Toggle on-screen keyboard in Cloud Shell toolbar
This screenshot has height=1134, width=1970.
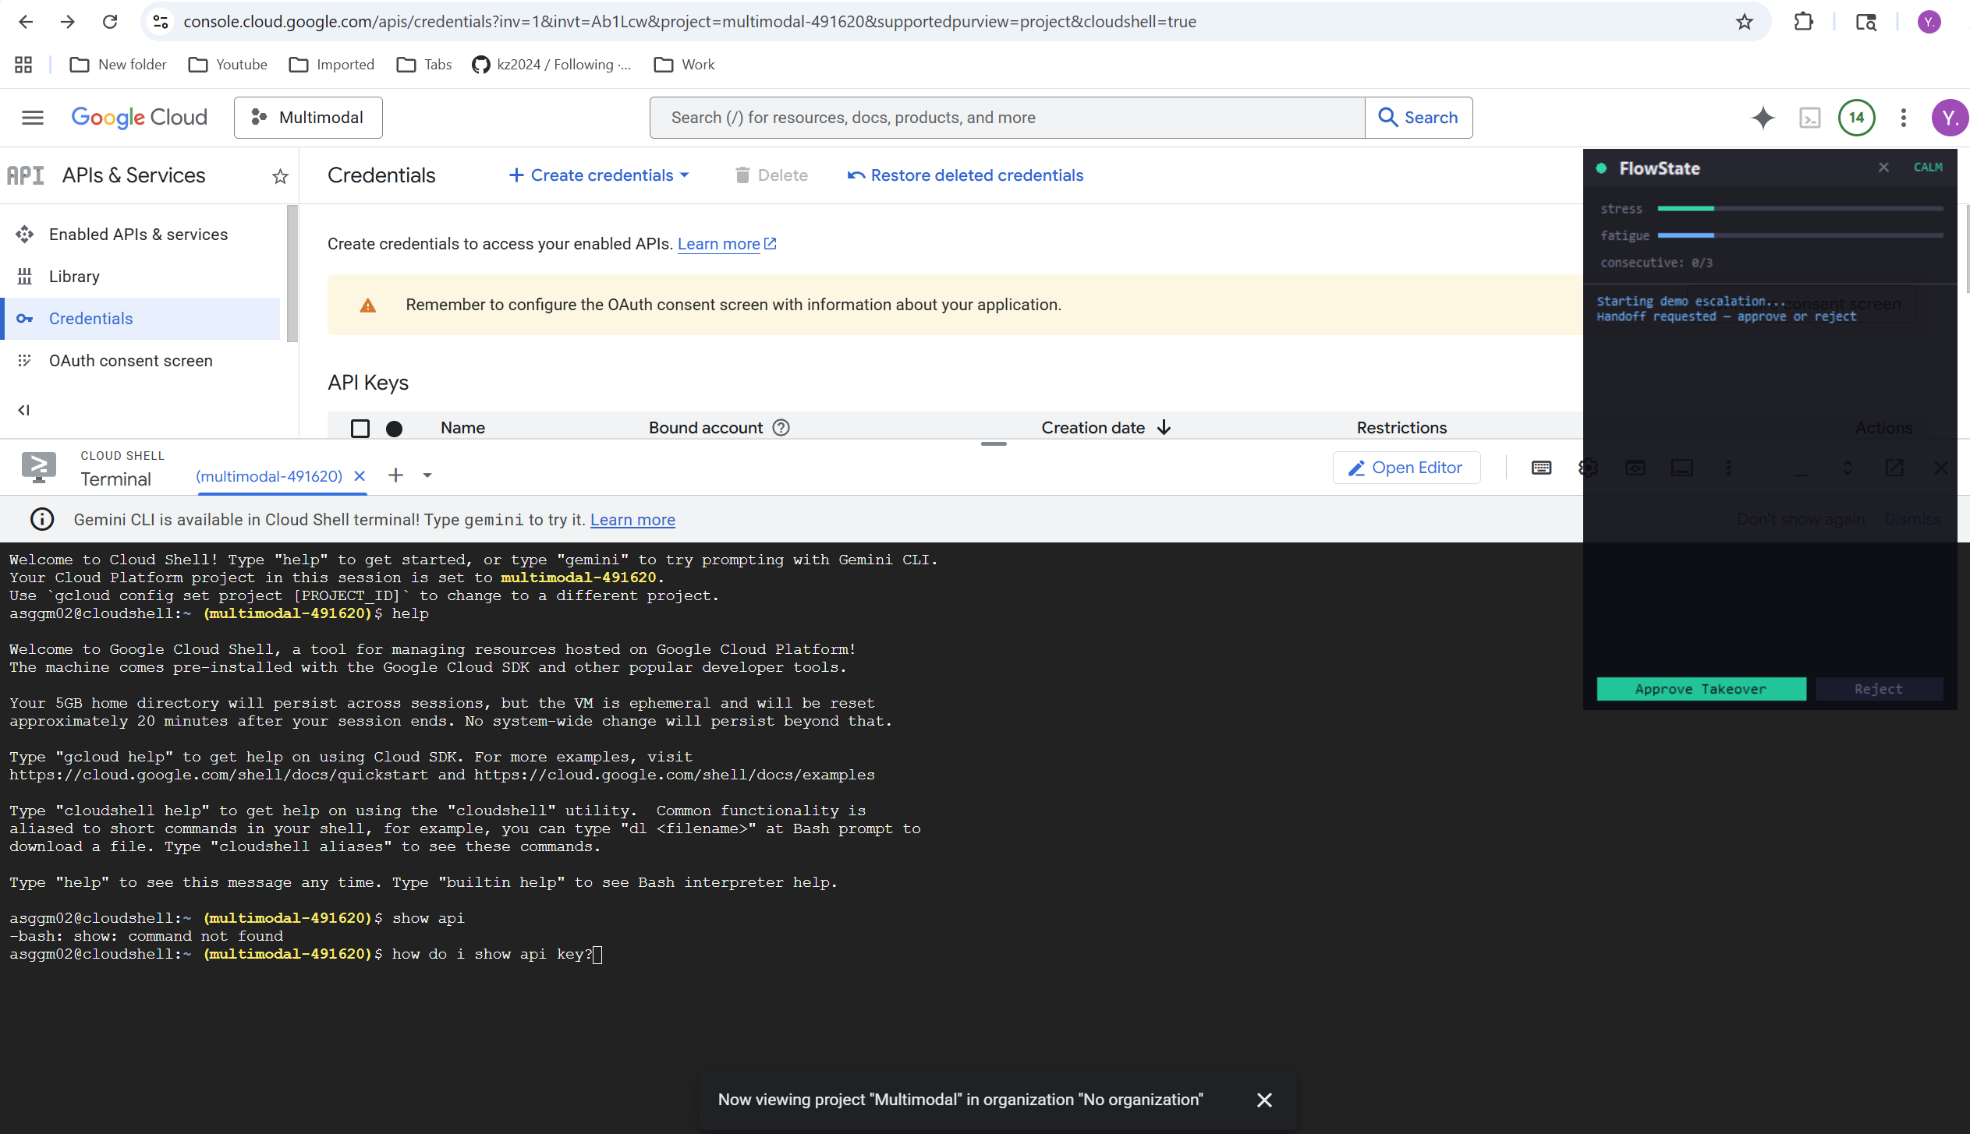(x=1541, y=468)
